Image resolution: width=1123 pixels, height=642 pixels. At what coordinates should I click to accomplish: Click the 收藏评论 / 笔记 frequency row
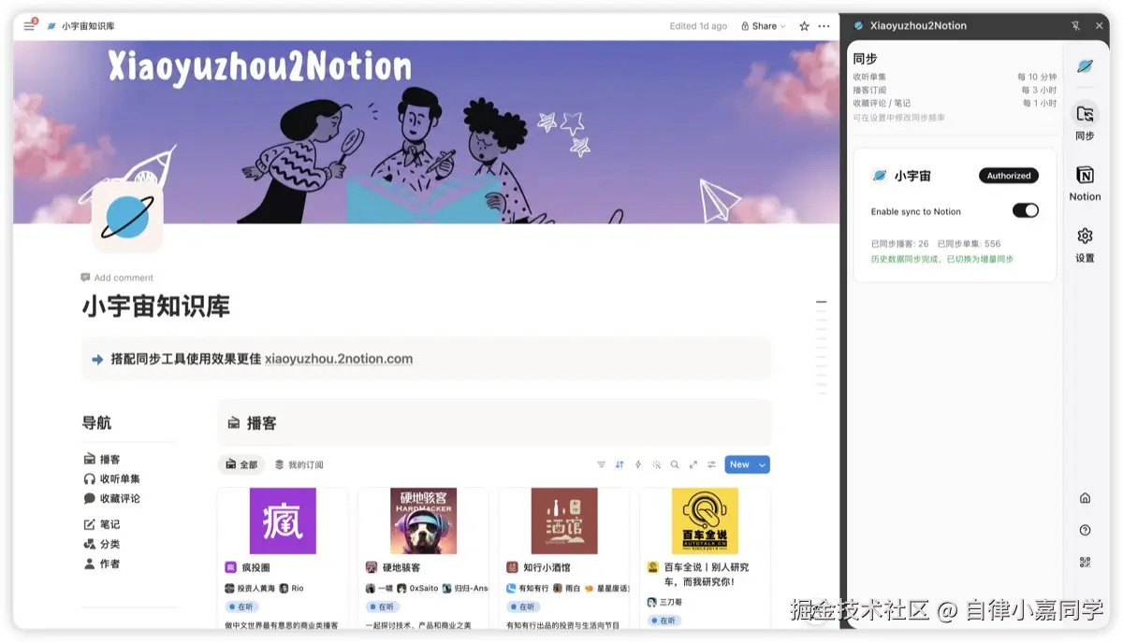955,103
